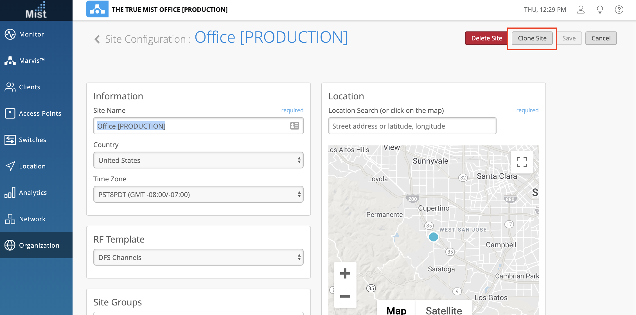Switch map to Satellite view
Image resolution: width=636 pixels, height=315 pixels.
(443, 310)
